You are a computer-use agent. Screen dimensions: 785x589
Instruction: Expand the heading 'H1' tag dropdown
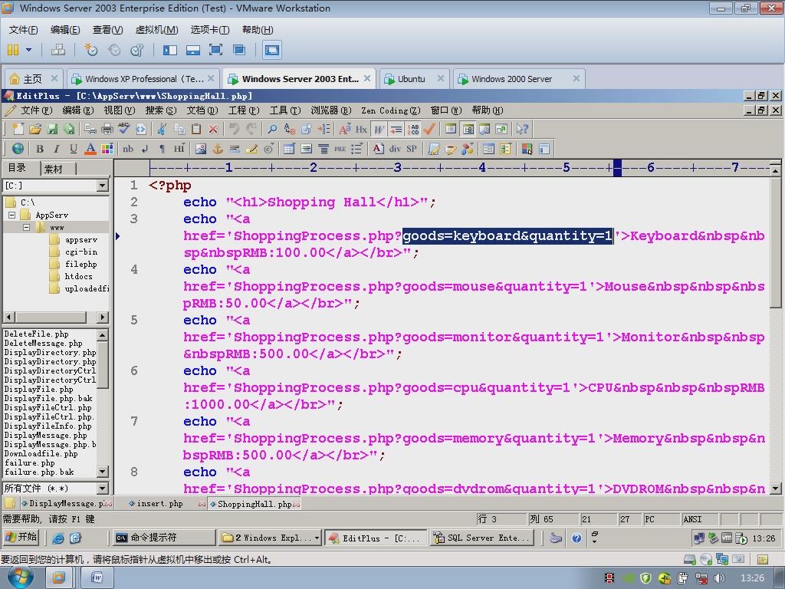179,149
